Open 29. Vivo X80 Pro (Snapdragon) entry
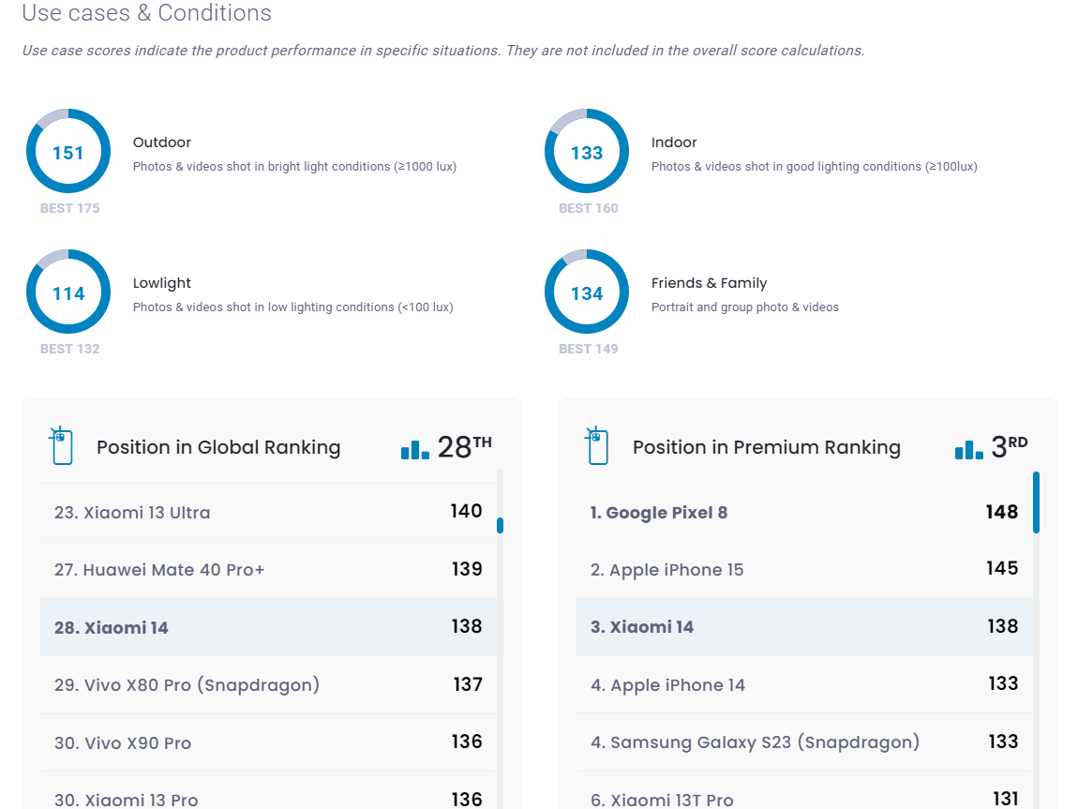Image resolution: width=1078 pixels, height=809 pixels. tap(268, 684)
